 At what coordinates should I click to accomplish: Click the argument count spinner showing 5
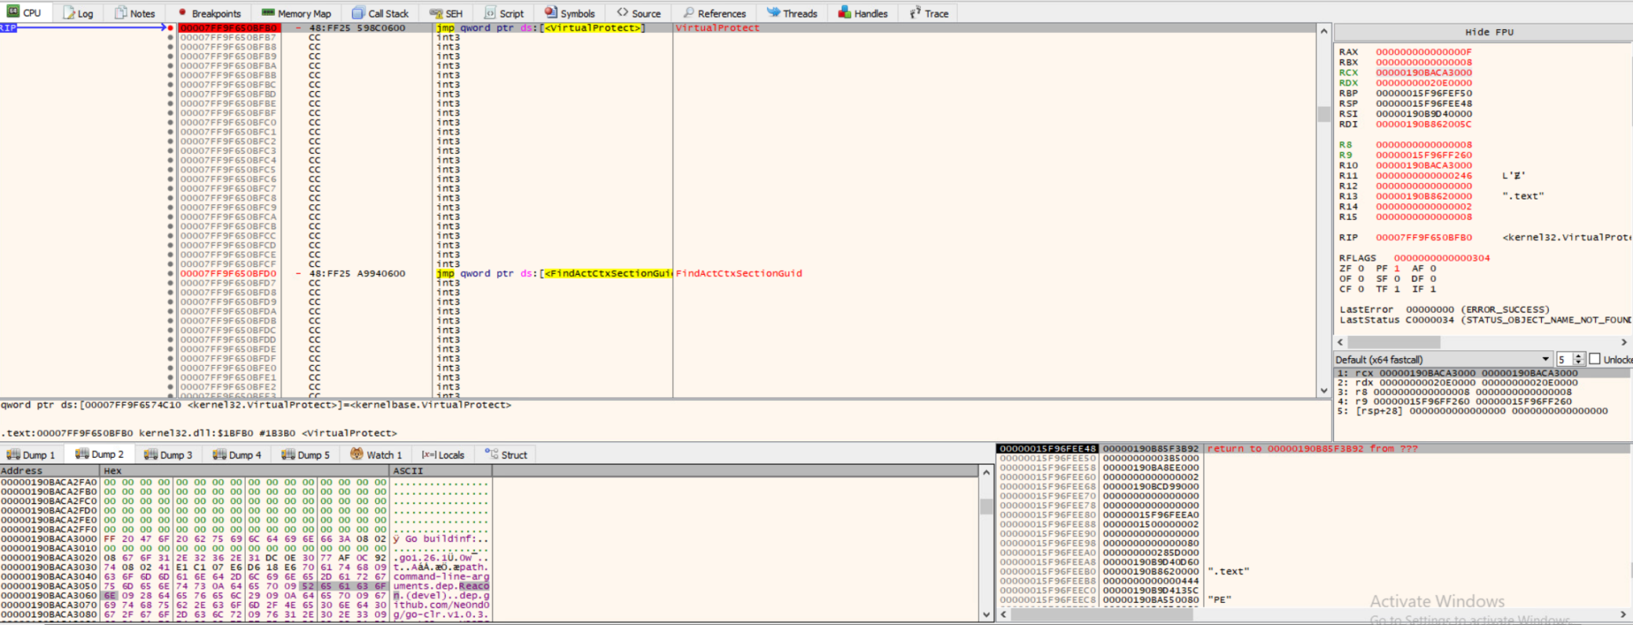pyautogui.click(x=1571, y=359)
